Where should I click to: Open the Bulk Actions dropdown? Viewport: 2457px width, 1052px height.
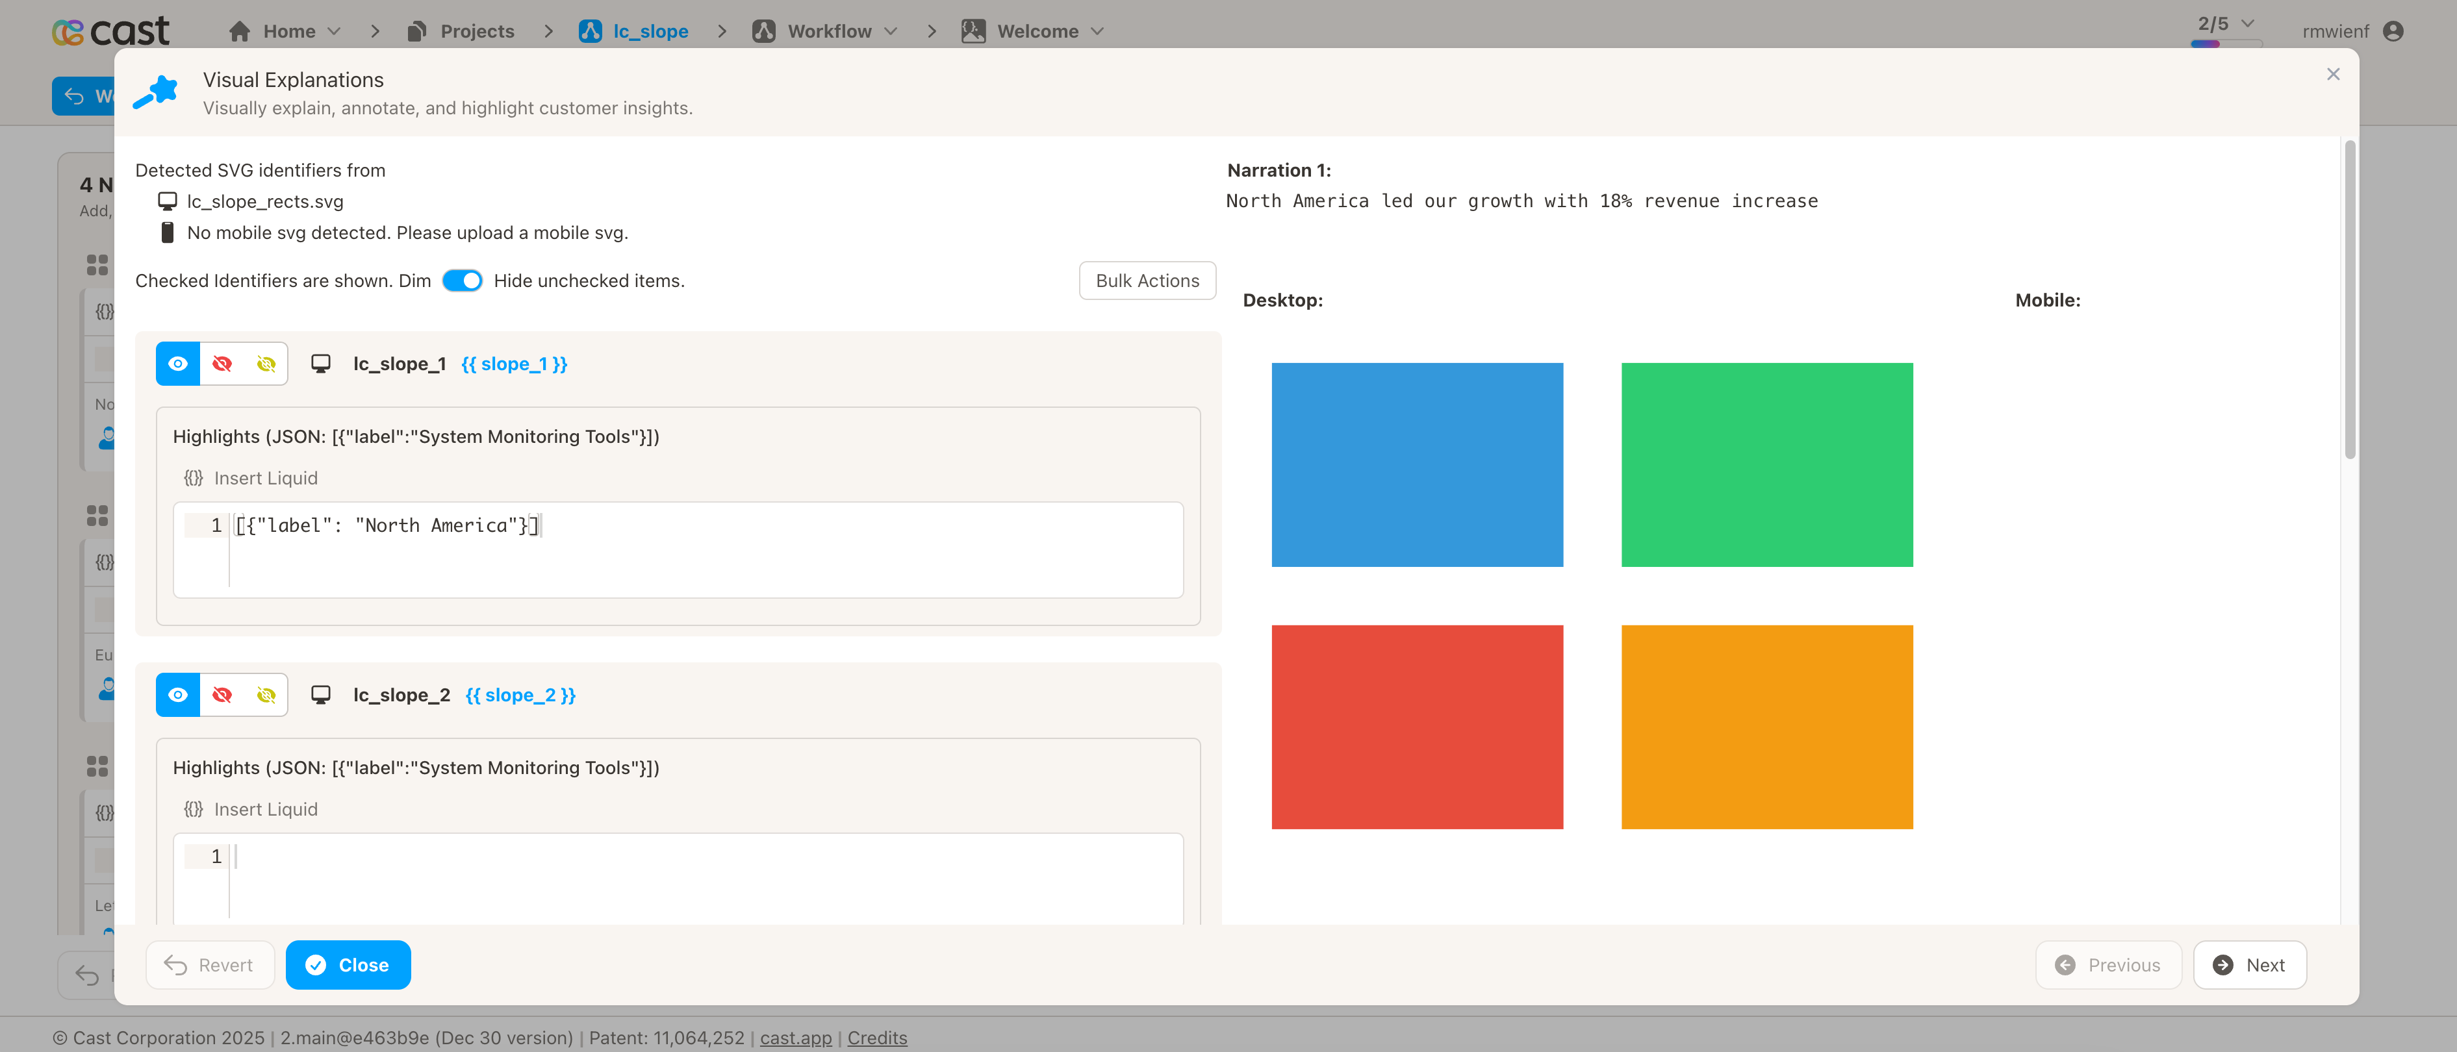1147,281
